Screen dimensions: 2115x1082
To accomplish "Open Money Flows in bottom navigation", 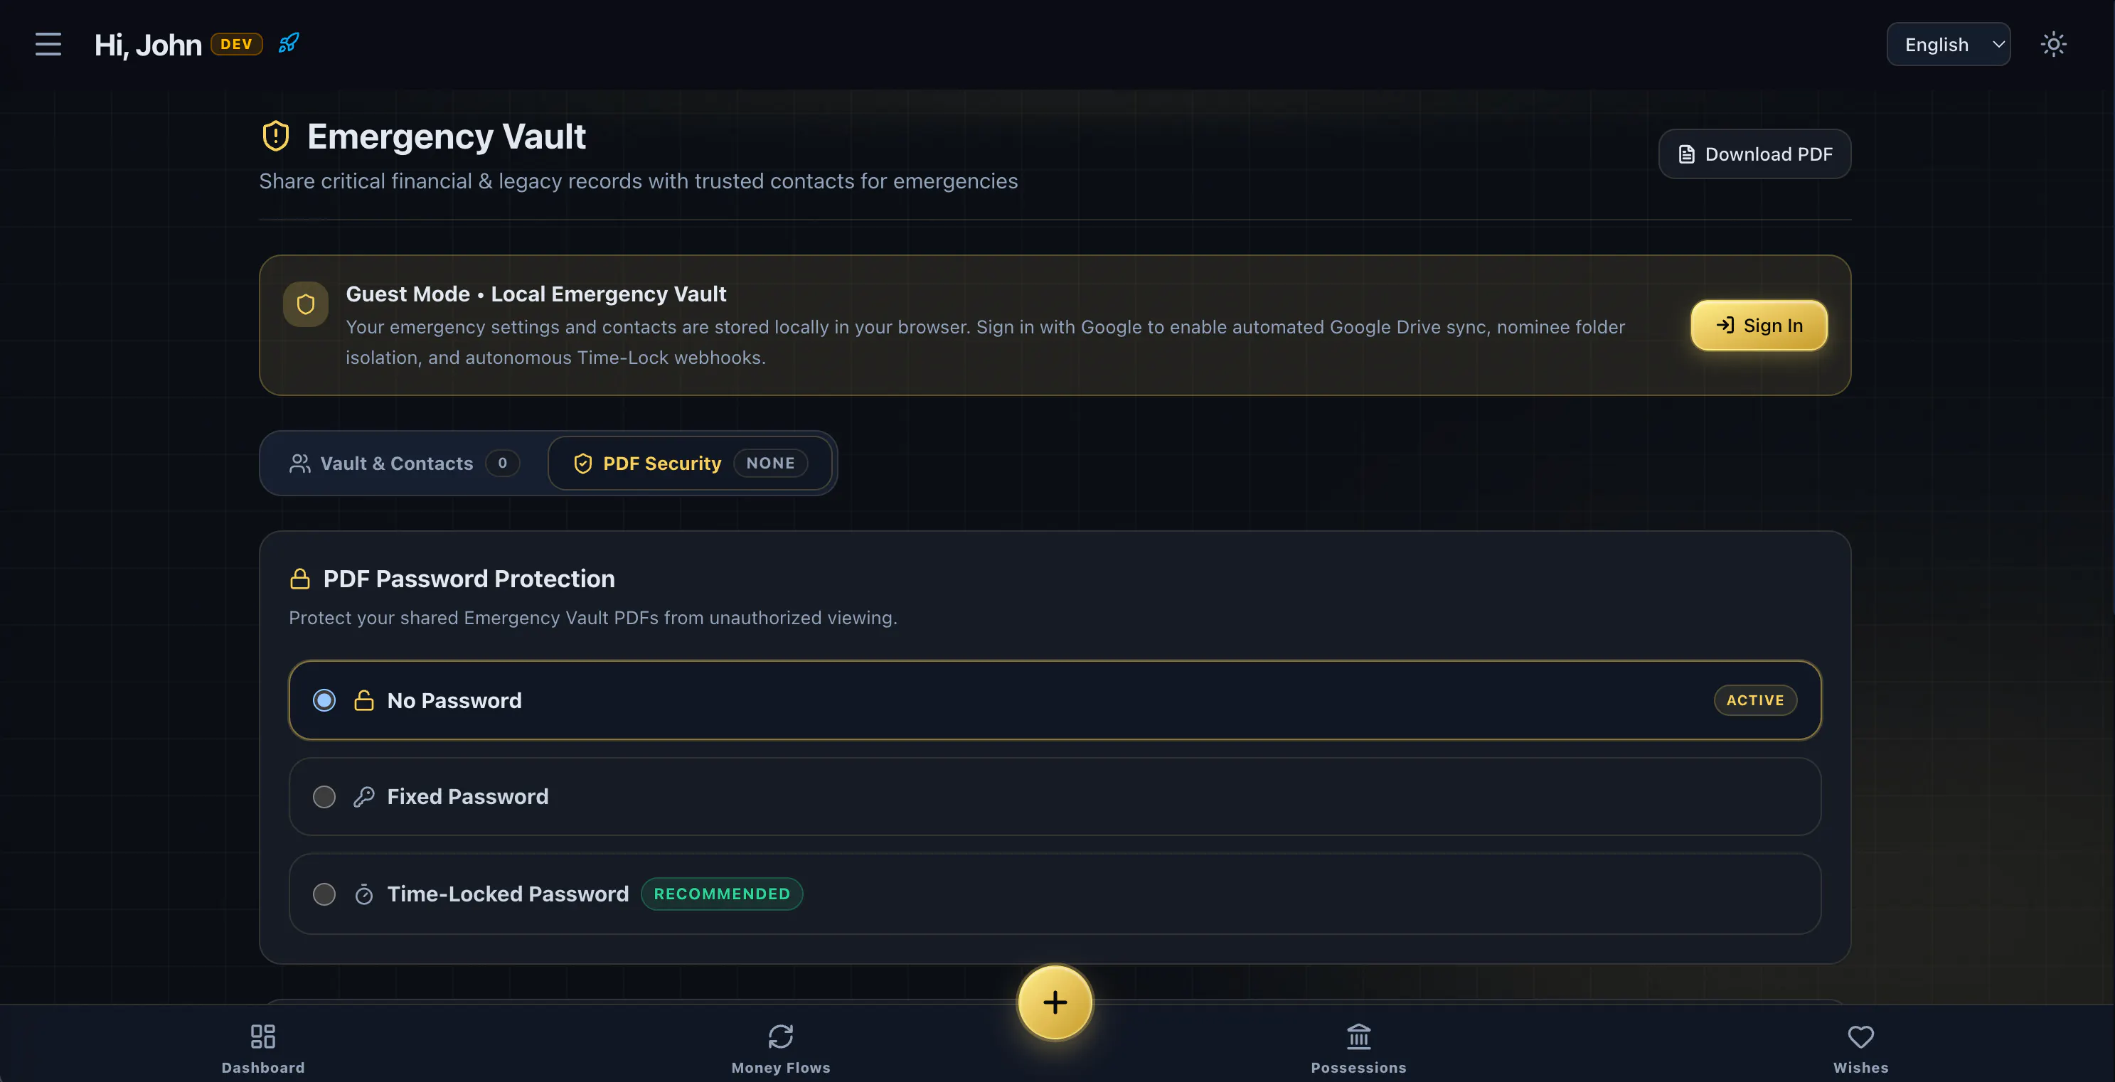I will click(x=781, y=1049).
